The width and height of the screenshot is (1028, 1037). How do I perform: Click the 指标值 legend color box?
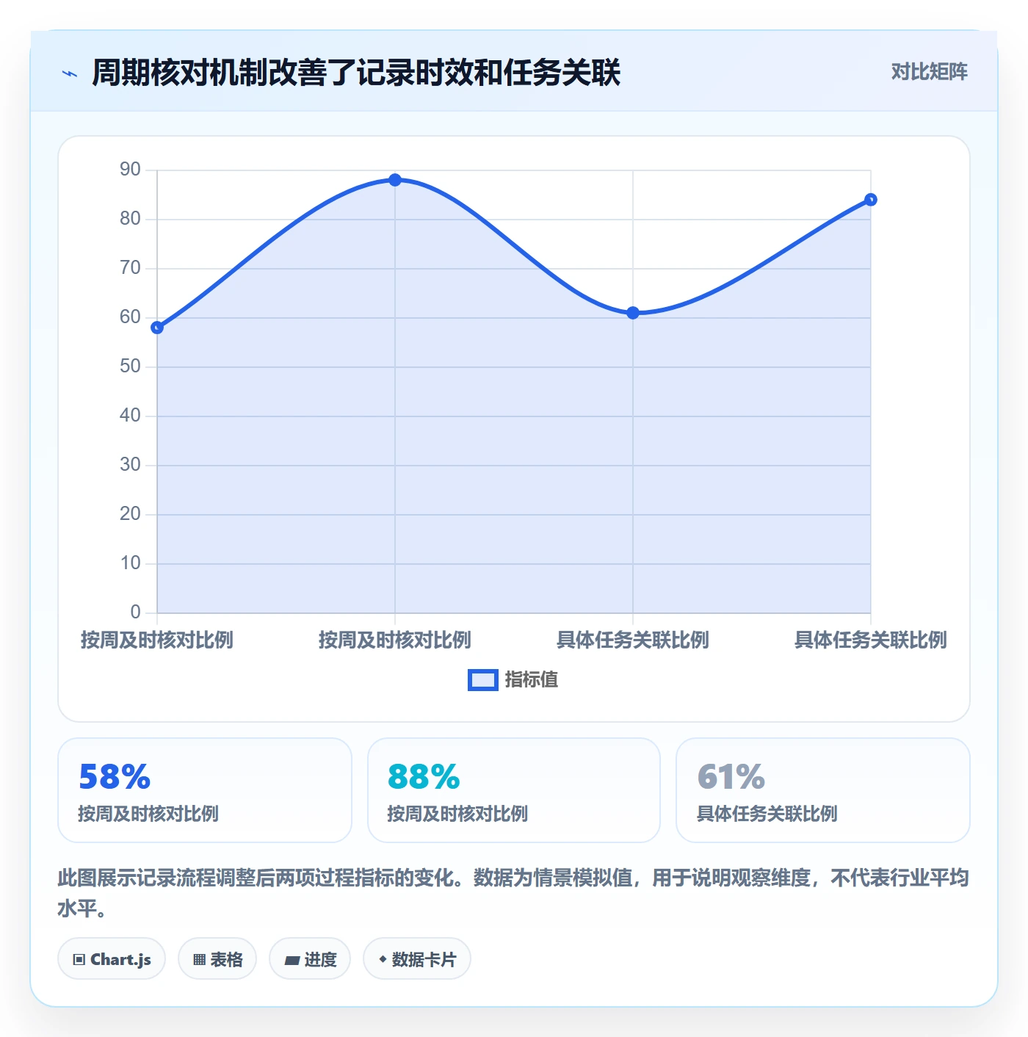[x=483, y=680]
